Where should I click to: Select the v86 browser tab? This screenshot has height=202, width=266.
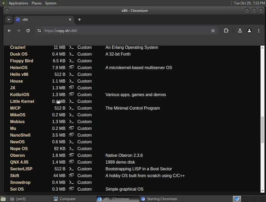(x=44, y=19)
